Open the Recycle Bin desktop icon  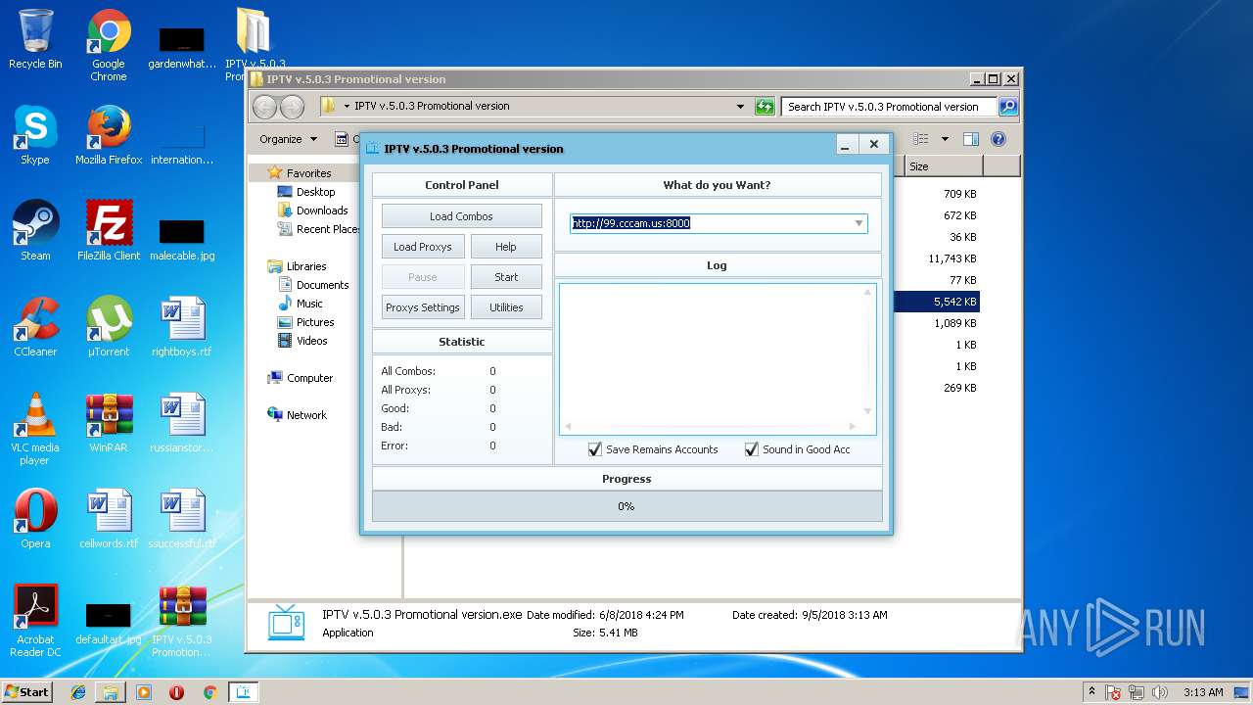tap(35, 39)
